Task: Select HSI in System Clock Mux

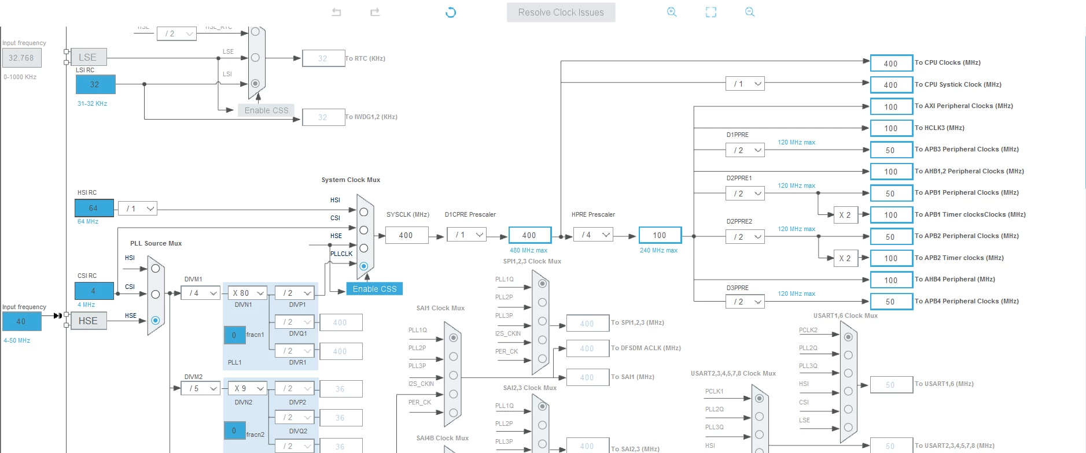Action: pos(364,212)
